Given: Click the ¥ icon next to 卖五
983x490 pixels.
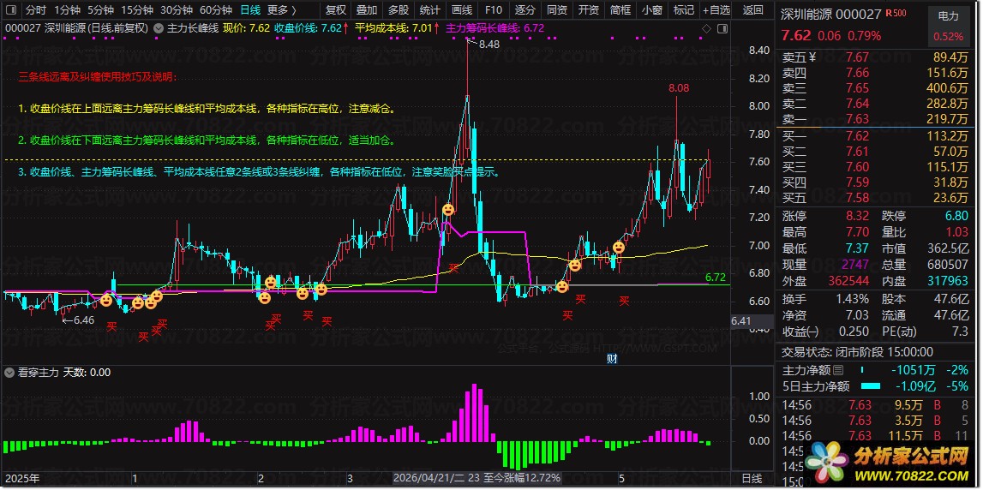Looking at the screenshot, I should pyautogui.click(x=813, y=57).
